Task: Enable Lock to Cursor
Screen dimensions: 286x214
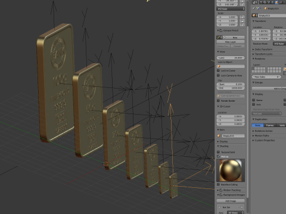Action: click(218, 71)
